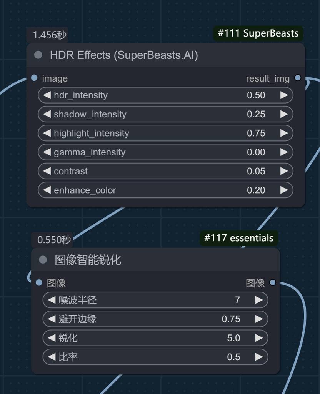Click the image input socket on HDR Effects
320x394 pixels.
pos(34,78)
